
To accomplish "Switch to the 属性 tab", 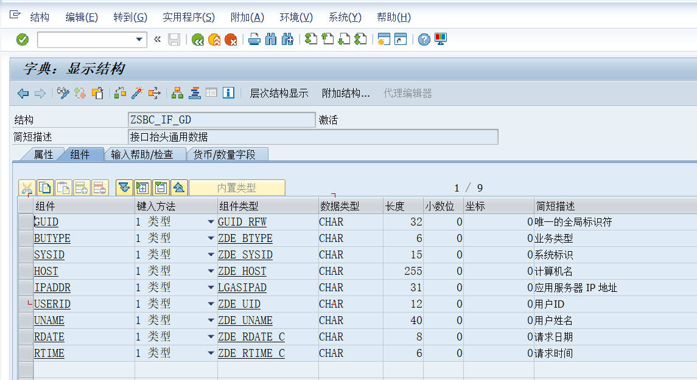I will (43, 154).
